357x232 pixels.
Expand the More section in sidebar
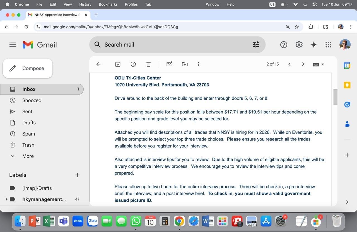click(28, 156)
